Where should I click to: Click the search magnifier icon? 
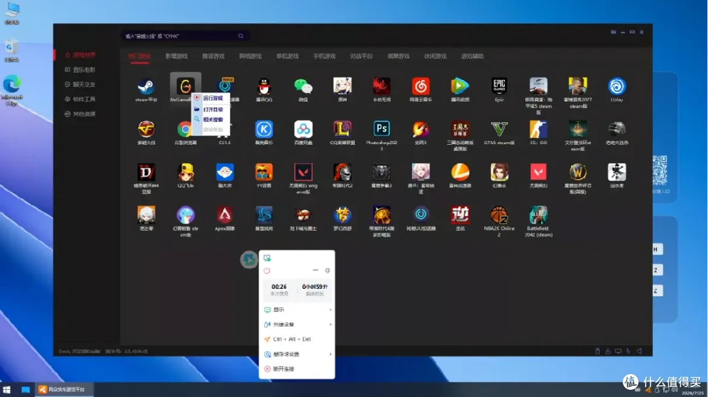(x=241, y=36)
